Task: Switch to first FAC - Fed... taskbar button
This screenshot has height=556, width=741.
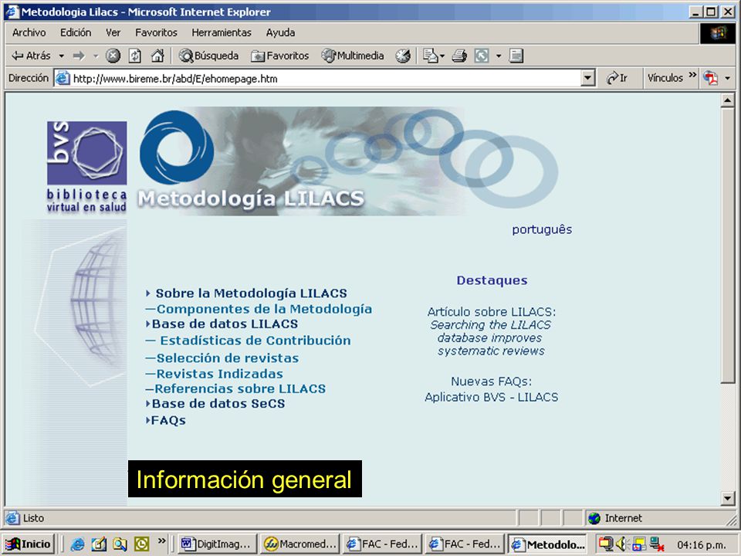Action: [x=381, y=544]
